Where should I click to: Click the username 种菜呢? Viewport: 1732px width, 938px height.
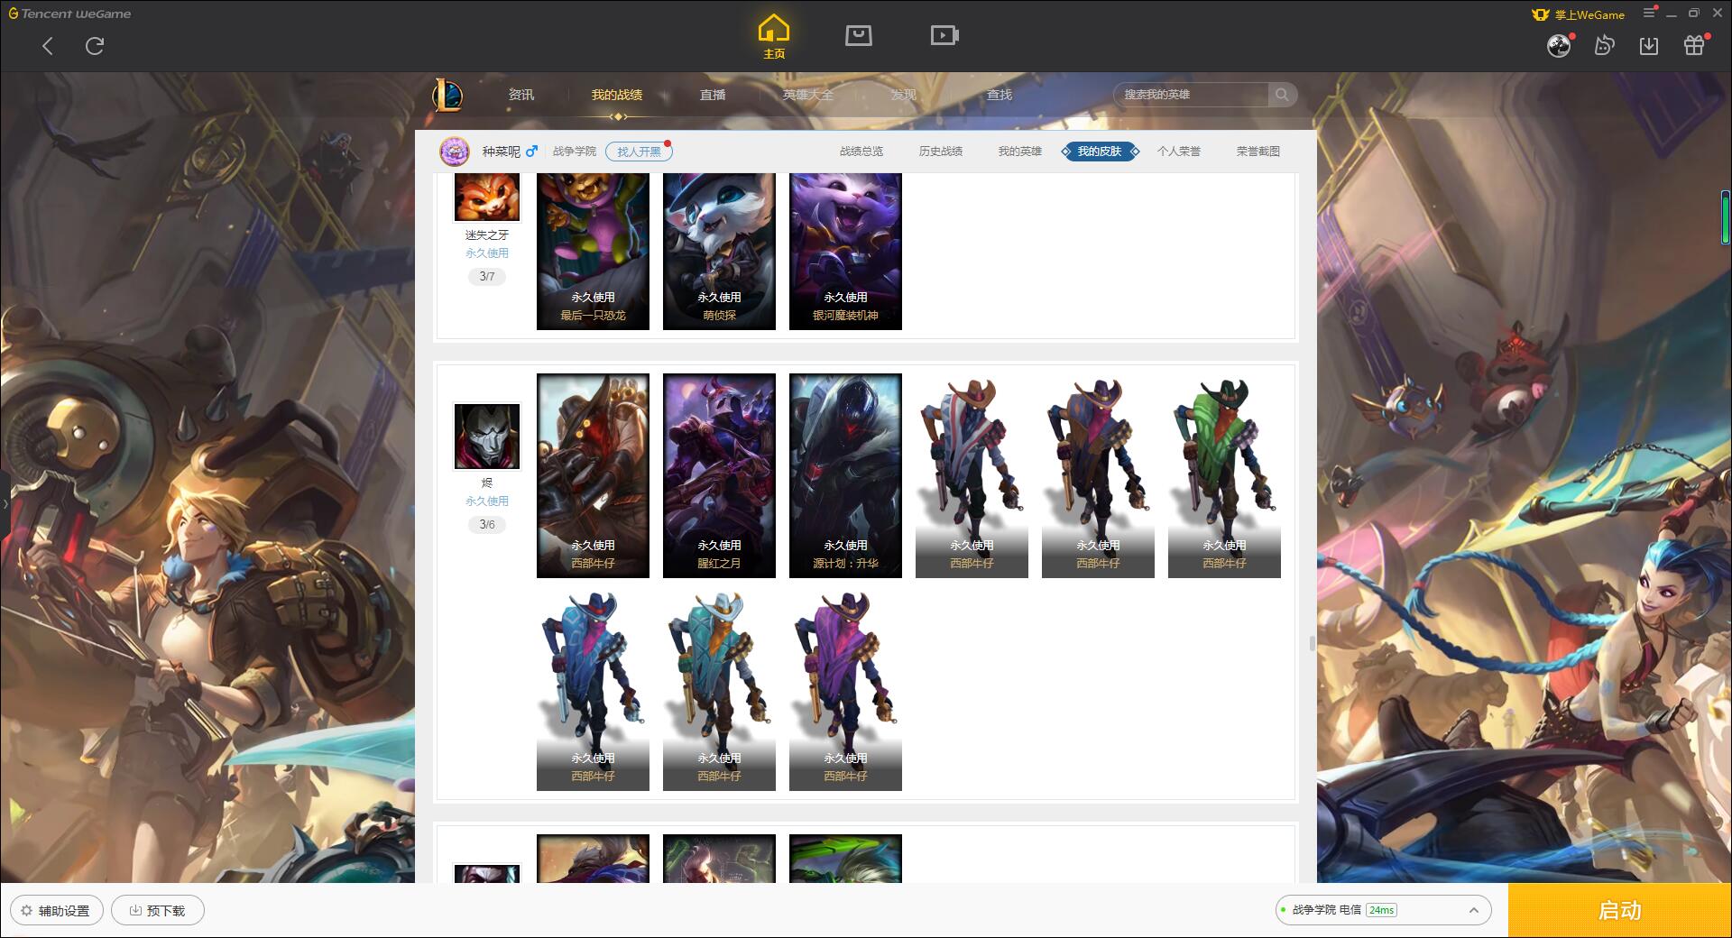point(501,152)
